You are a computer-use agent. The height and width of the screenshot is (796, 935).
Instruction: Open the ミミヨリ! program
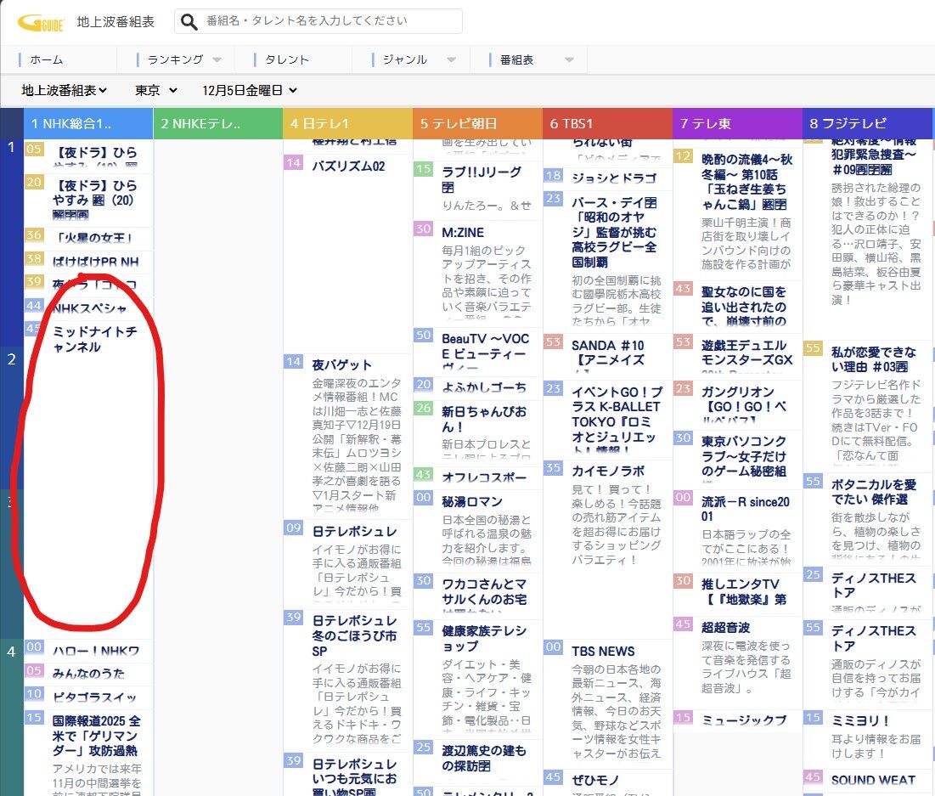(860, 720)
